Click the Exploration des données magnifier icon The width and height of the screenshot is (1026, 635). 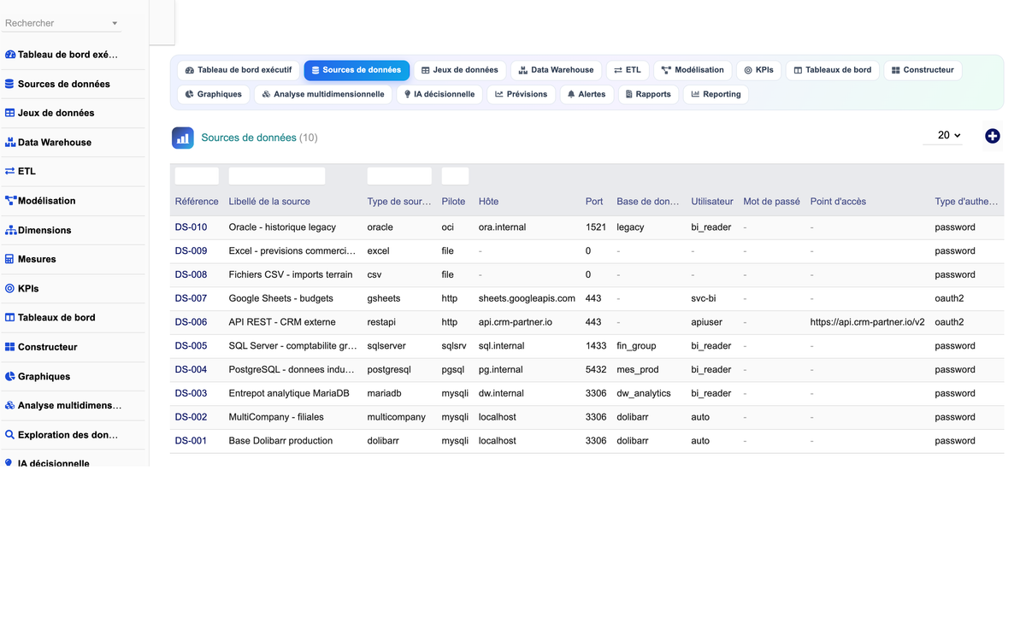pos(10,434)
